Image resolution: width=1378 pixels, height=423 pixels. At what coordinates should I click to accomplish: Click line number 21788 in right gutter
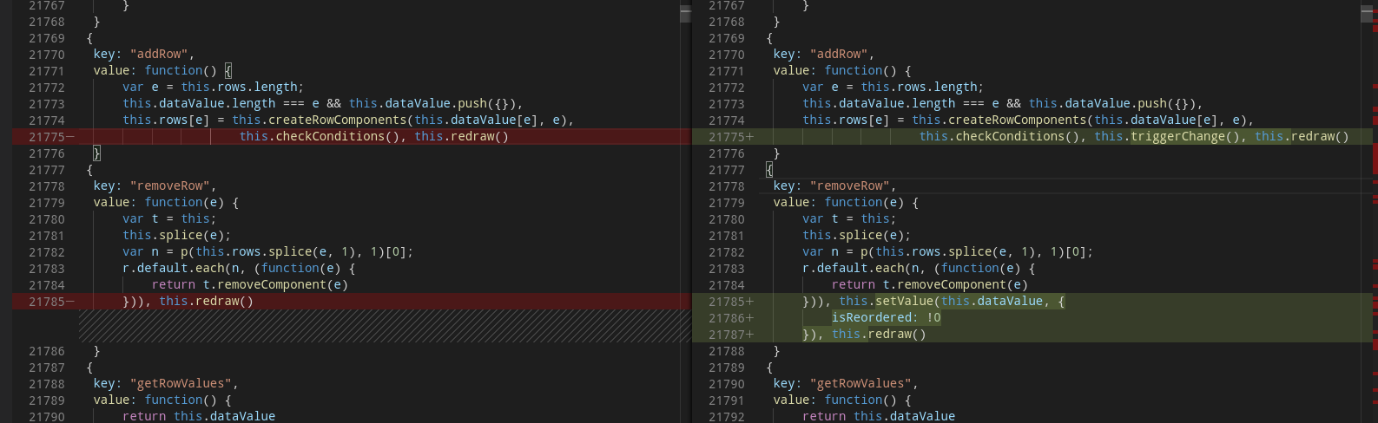727,350
